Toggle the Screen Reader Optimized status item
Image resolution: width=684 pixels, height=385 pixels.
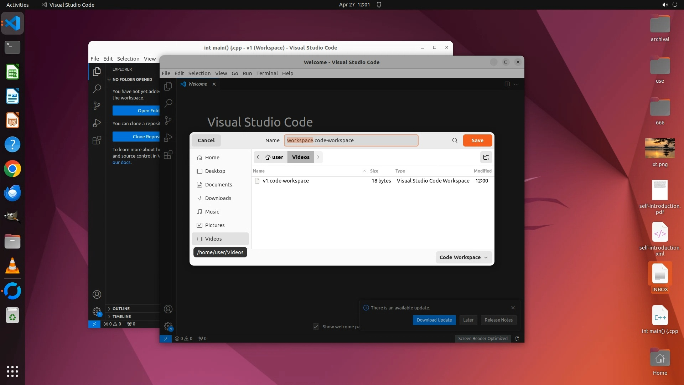click(x=482, y=339)
